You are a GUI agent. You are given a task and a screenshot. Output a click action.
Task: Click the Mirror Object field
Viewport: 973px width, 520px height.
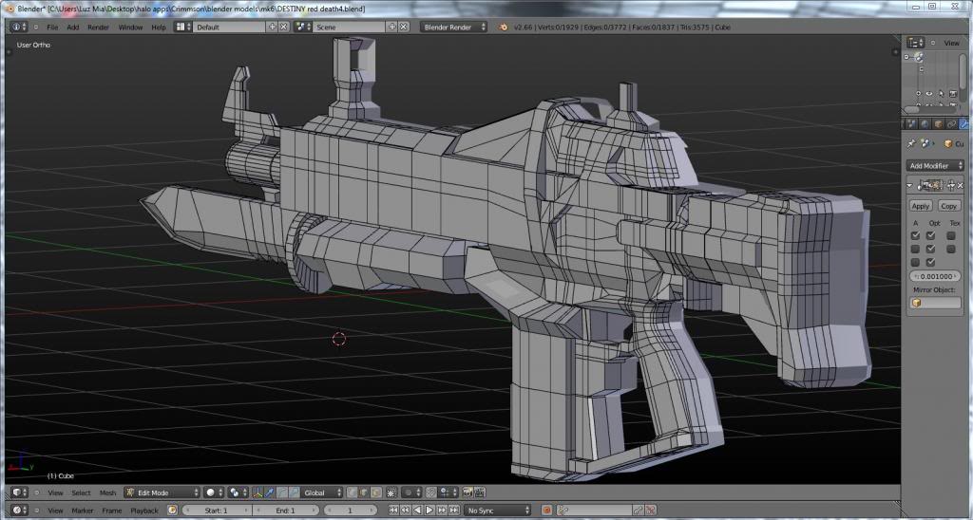tap(935, 303)
